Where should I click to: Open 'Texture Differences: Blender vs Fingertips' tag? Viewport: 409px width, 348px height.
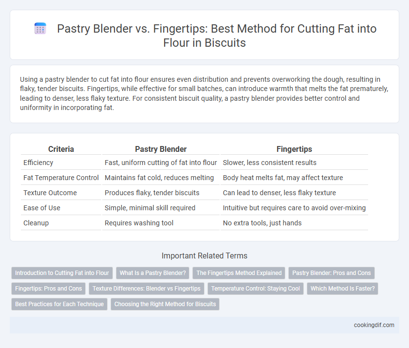tap(147, 289)
